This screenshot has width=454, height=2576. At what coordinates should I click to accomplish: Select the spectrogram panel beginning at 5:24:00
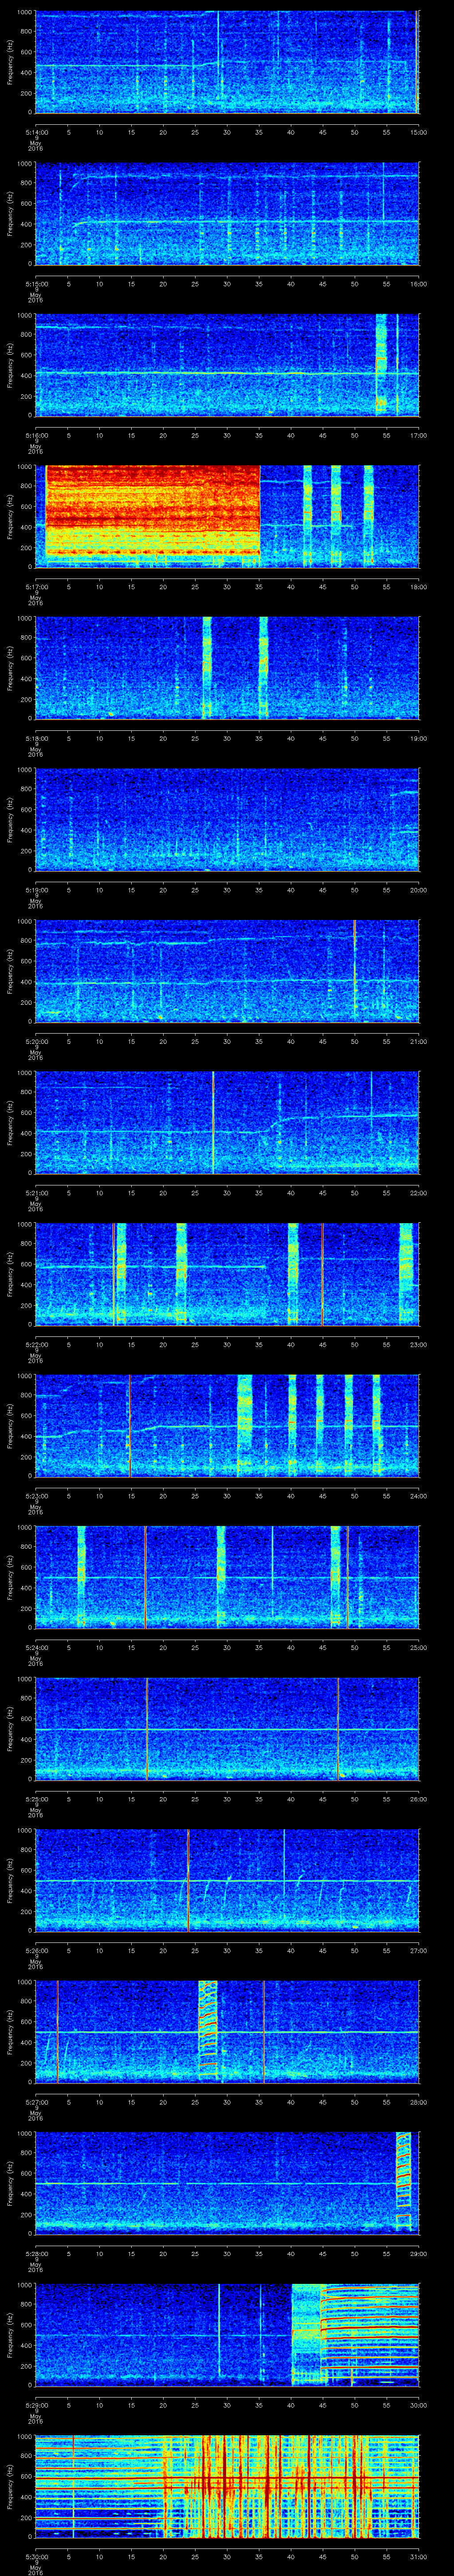coord(227,1577)
